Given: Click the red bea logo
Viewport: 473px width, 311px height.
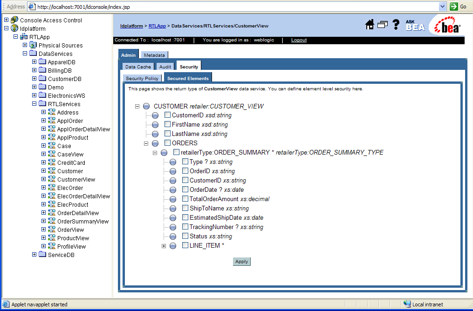Looking at the screenshot, I should (448, 25).
